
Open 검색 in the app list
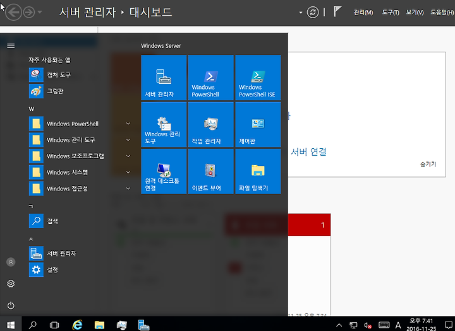click(80, 221)
